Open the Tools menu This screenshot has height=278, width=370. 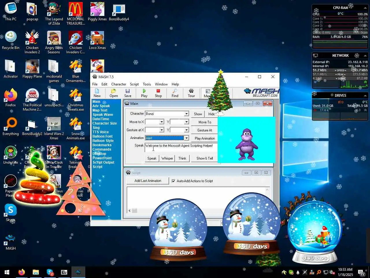(147, 84)
